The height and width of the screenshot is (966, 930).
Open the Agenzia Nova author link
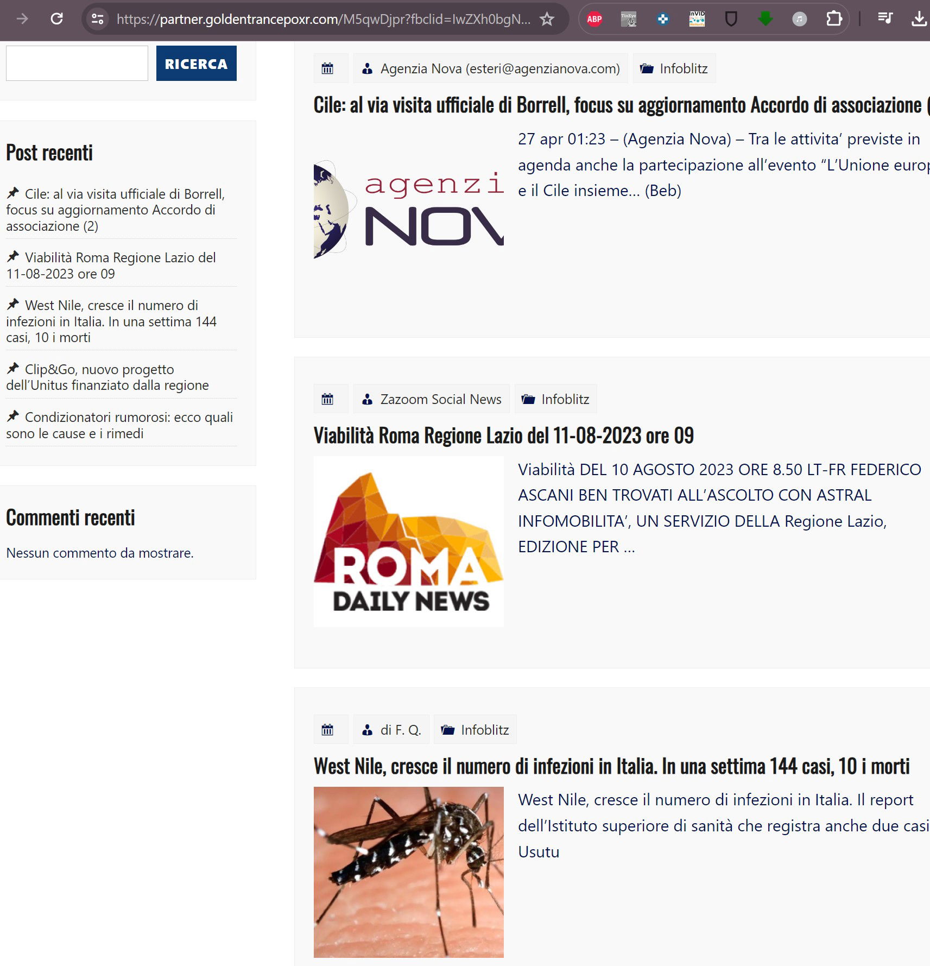(499, 69)
